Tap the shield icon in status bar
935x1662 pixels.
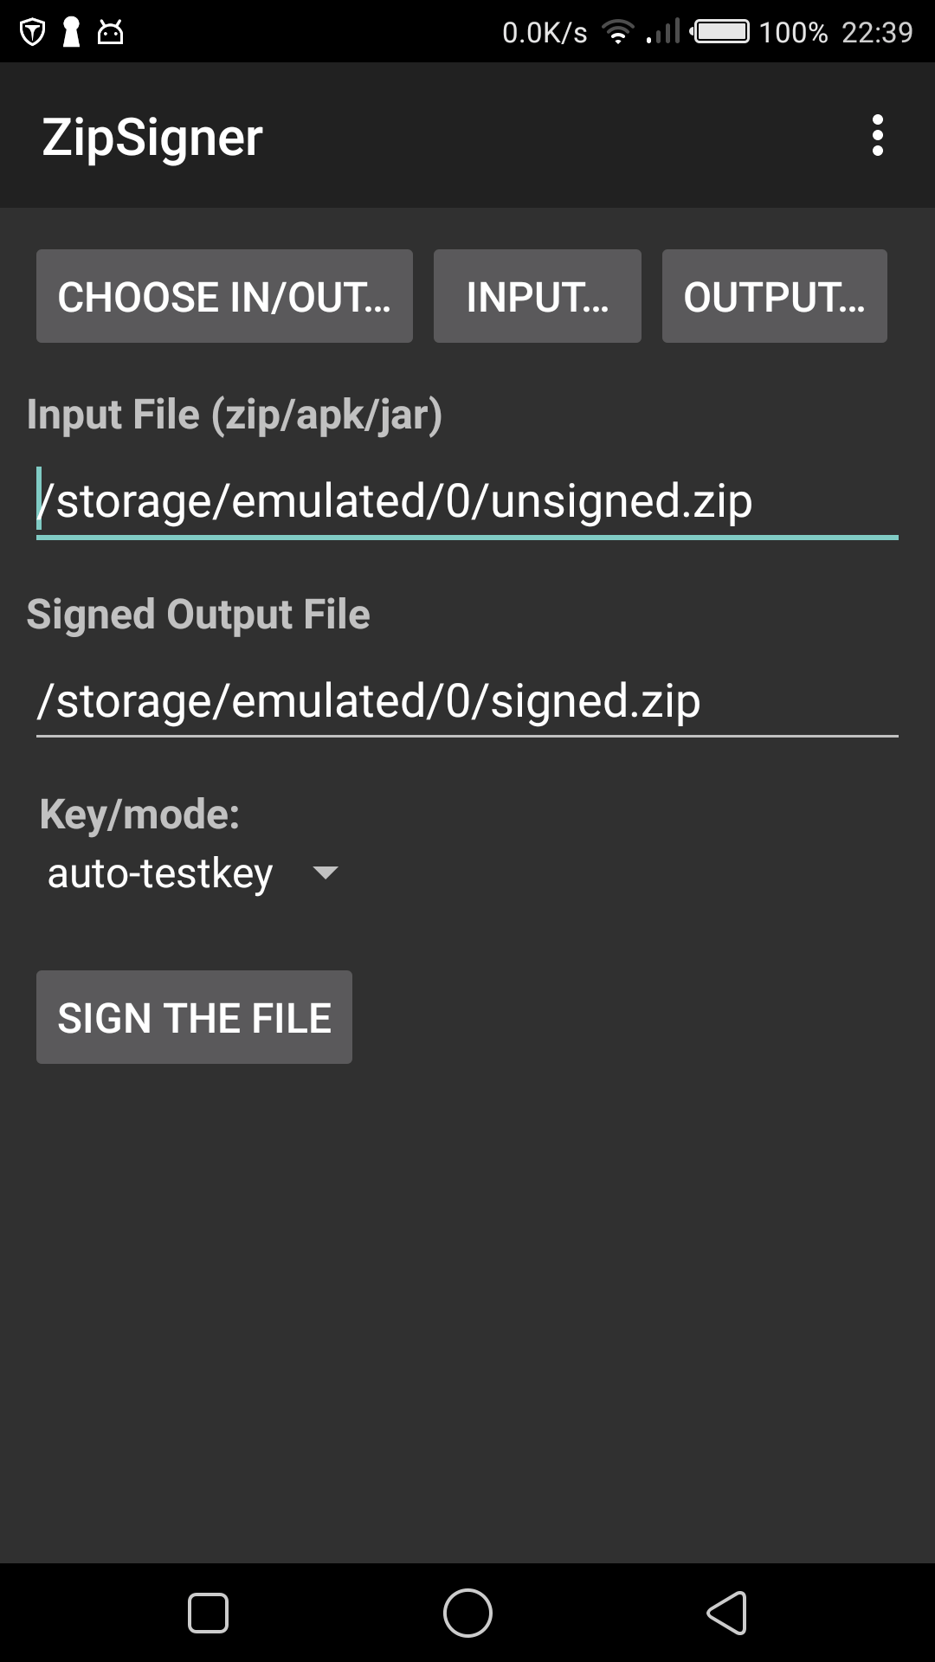pos(32,33)
